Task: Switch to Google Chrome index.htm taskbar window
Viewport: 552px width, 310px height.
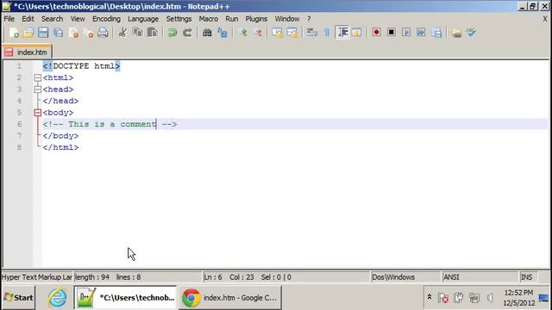Action: (230, 298)
